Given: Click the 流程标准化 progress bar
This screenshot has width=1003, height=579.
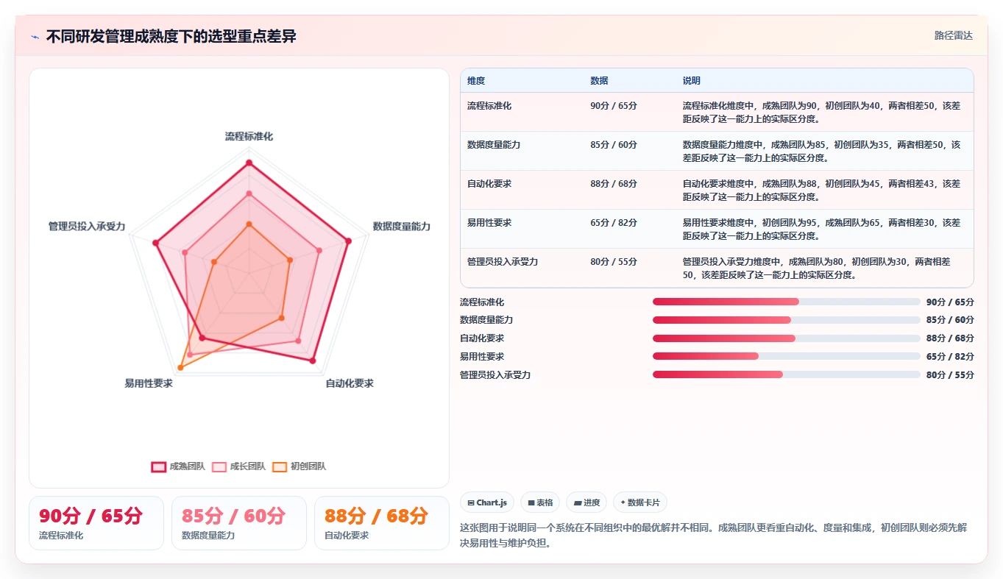Looking at the screenshot, I should 787,302.
